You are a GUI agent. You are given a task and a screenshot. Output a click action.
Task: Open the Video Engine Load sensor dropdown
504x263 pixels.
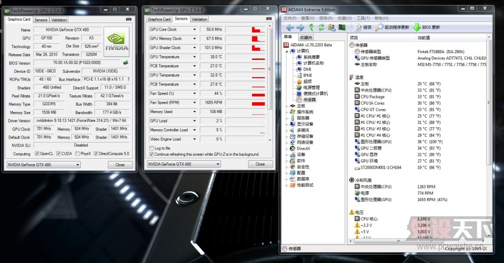point(194,139)
